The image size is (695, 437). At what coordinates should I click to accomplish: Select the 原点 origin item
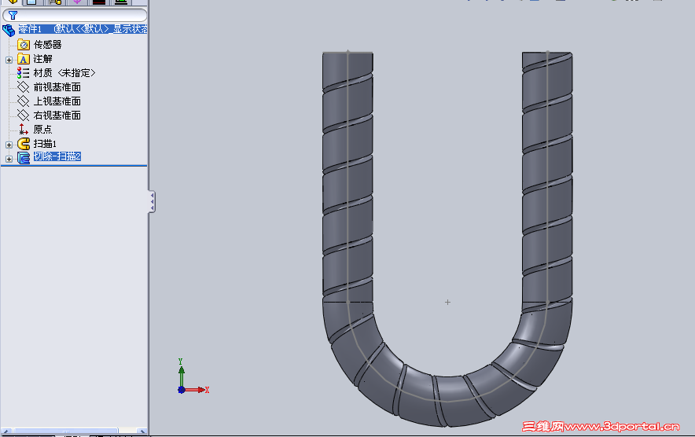(43, 130)
